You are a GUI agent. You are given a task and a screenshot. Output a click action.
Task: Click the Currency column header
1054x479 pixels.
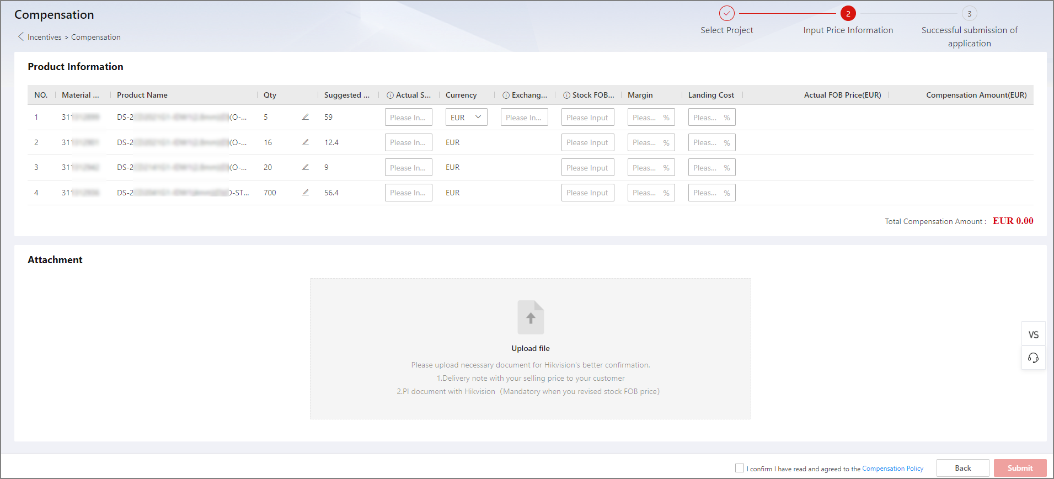pyautogui.click(x=461, y=95)
